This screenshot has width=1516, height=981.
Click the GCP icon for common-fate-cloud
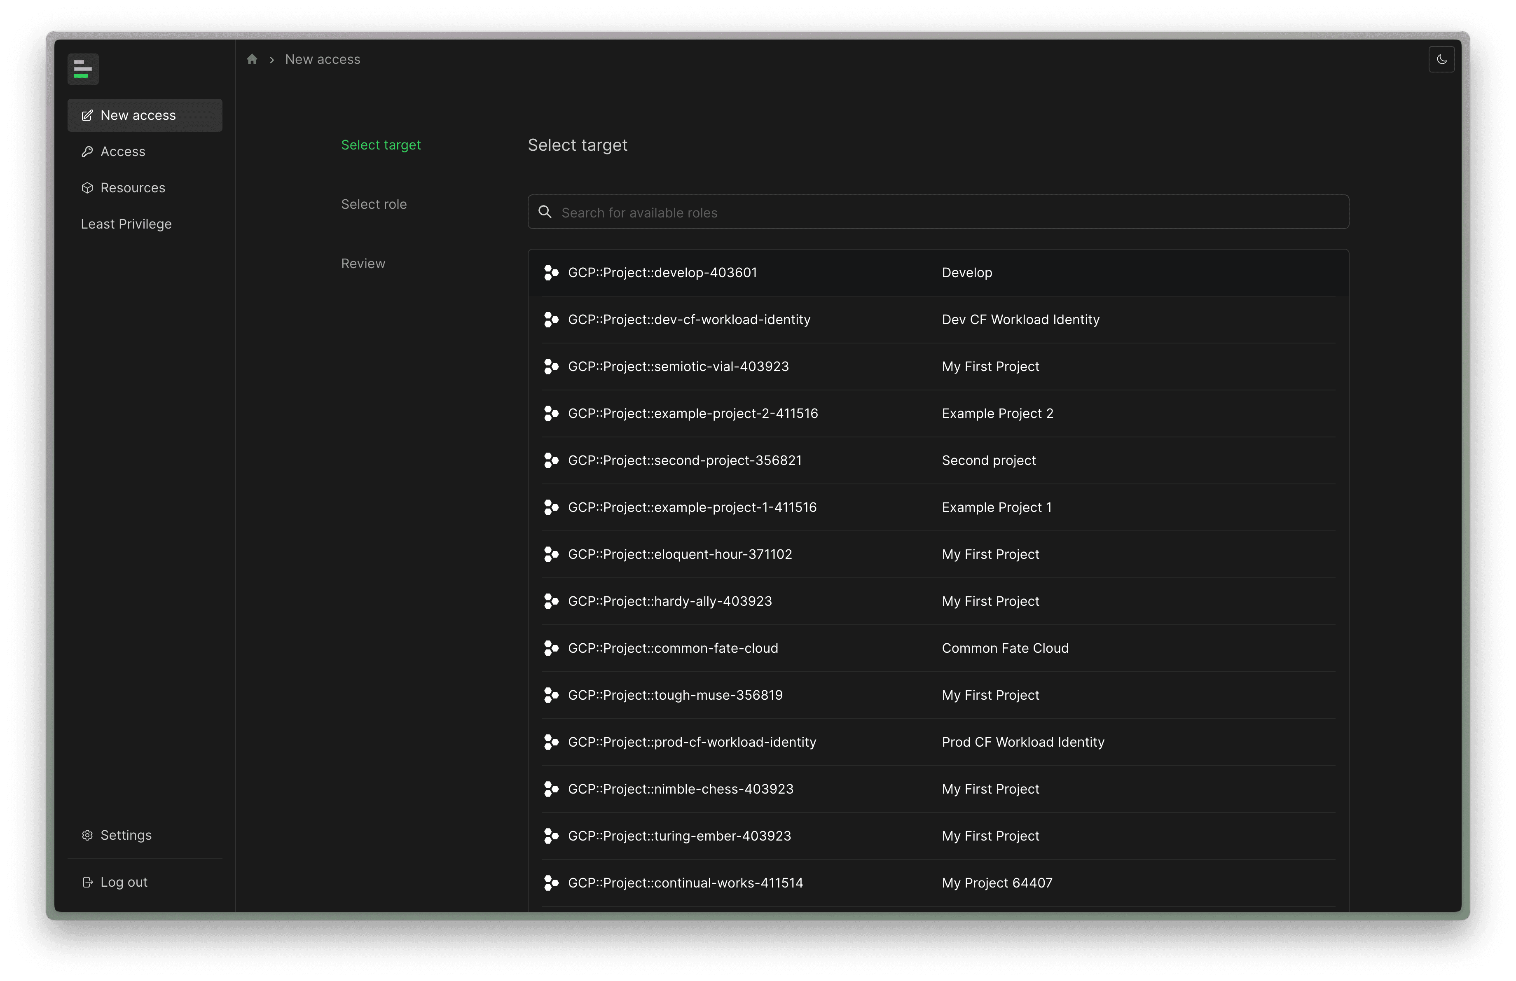click(x=551, y=648)
